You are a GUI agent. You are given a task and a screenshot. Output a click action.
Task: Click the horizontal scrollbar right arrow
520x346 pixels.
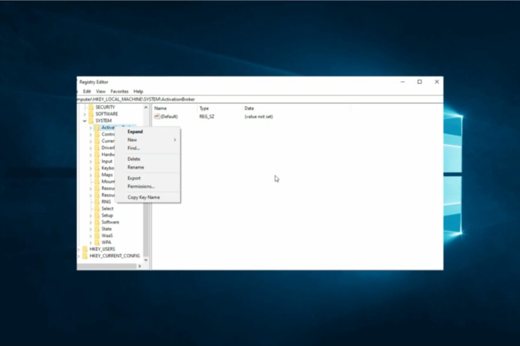140,266
